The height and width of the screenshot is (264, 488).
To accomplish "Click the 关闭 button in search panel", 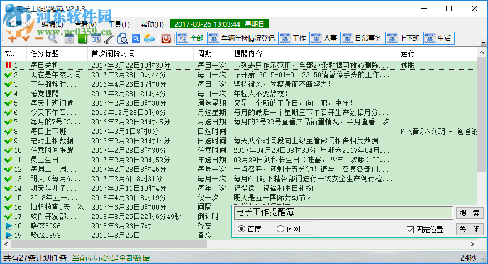I will click(x=469, y=229).
